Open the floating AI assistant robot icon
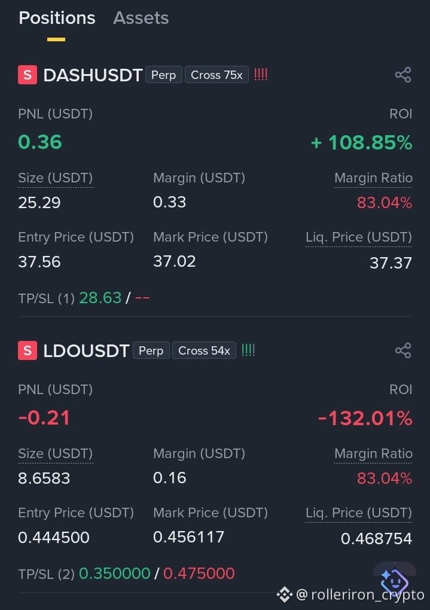Viewport: 430px width, 610px height. pyautogui.click(x=394, y=581)
